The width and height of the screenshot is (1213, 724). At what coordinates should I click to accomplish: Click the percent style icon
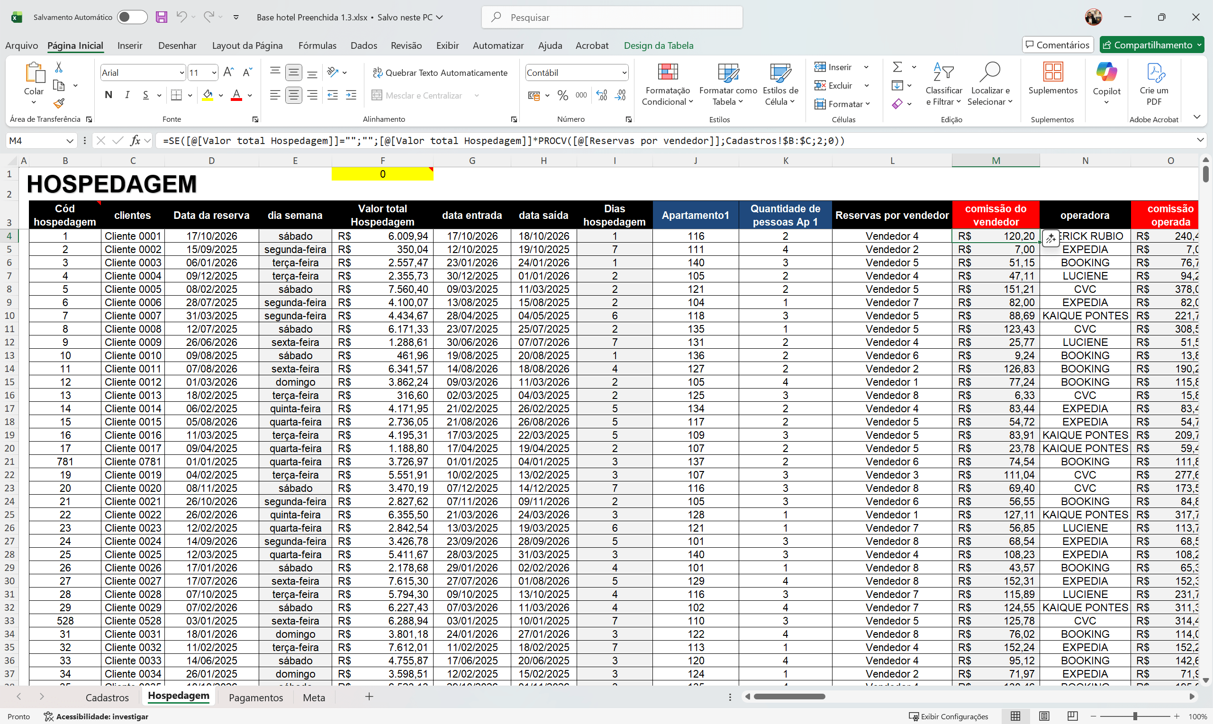(562, 95)
